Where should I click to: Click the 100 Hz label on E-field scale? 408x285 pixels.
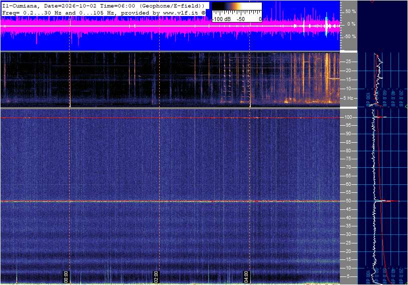[348, 117]
